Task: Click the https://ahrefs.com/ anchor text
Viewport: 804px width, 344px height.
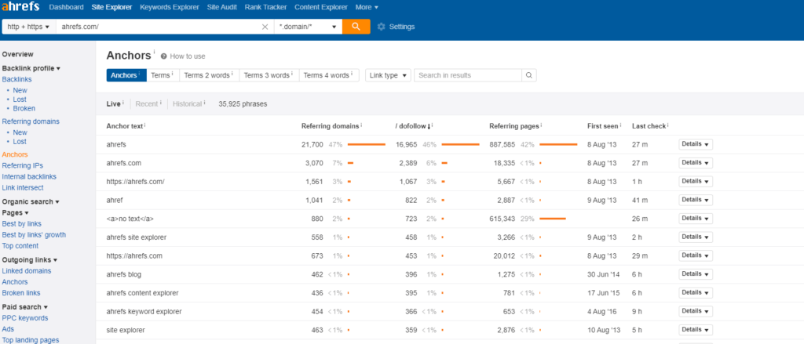Action: coord(135,182)
